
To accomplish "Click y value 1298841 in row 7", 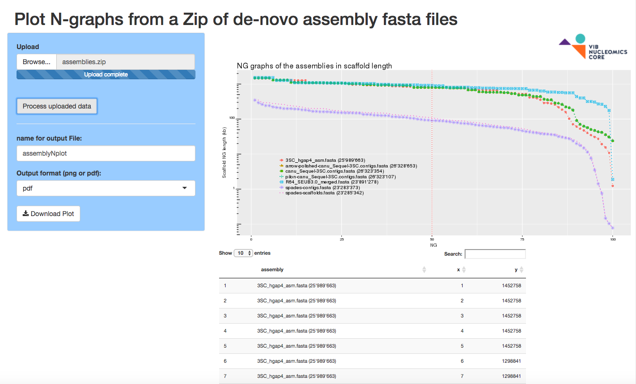I will point(511,376).
